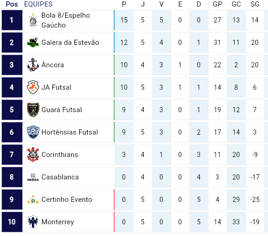Open the Hortênsias Futsal team link
Viewport: 268px width, 236px height.
point(70,132)
